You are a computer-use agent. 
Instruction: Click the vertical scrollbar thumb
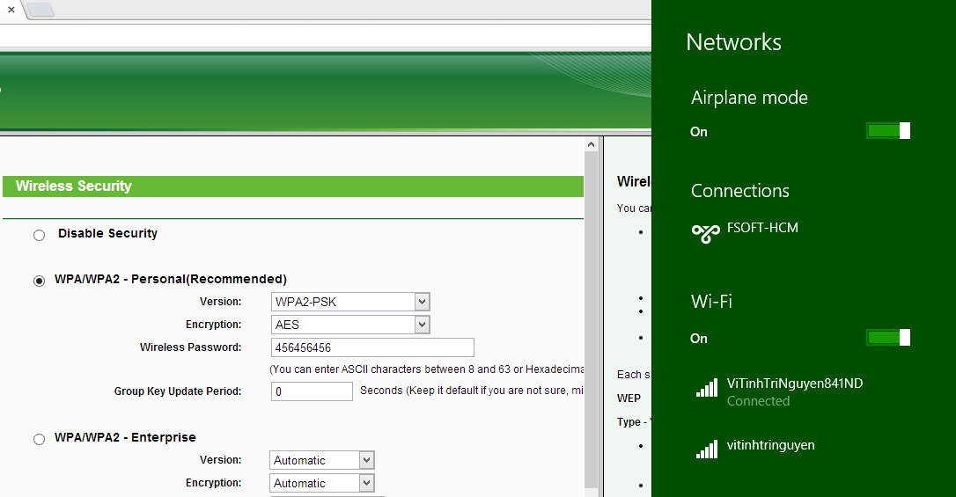tap(591, 320)
